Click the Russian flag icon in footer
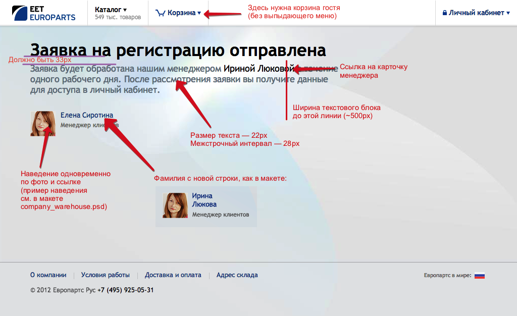 tap(480, 276)
